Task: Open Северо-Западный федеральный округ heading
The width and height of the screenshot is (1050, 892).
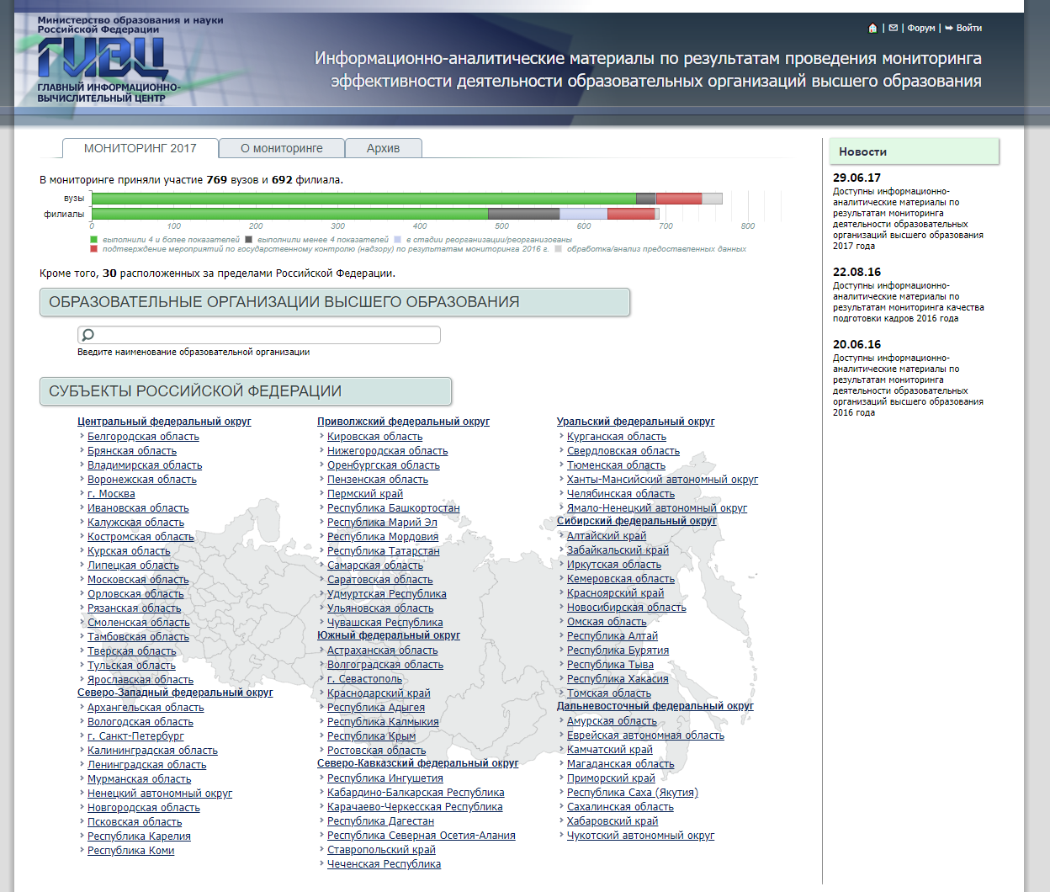Action: pyautogui.click(x=175, y=693)
